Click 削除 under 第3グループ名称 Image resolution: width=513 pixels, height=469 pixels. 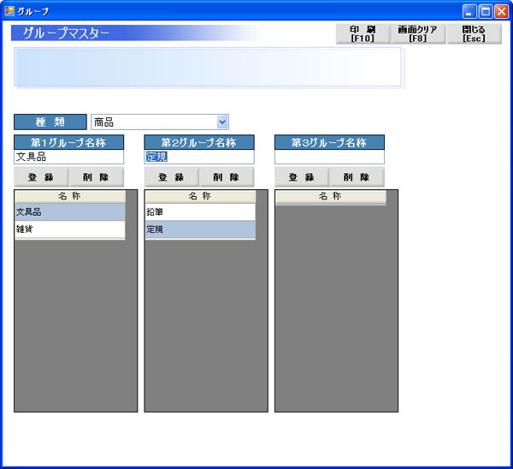(x=357, y=177)
